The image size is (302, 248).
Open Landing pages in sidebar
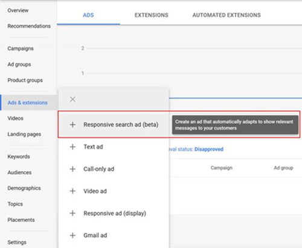click(24, 134)
